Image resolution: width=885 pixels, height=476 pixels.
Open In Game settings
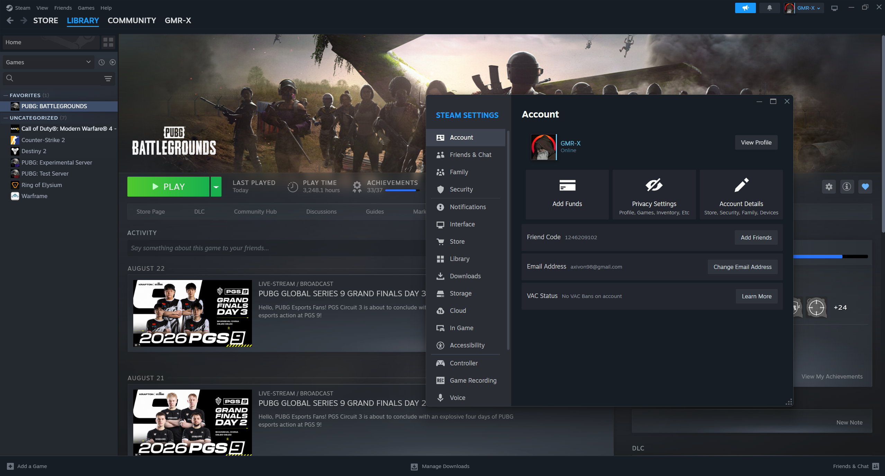[466, 328]
